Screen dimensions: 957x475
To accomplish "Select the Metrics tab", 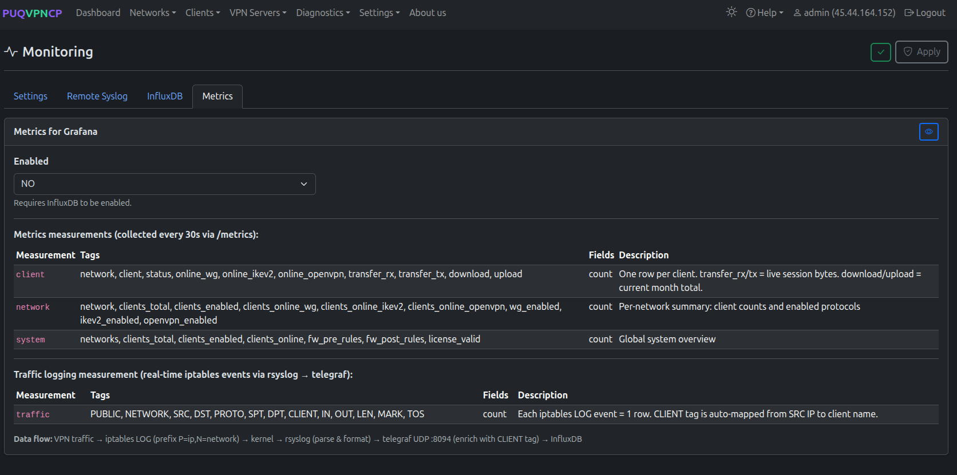I will (217, 96).
